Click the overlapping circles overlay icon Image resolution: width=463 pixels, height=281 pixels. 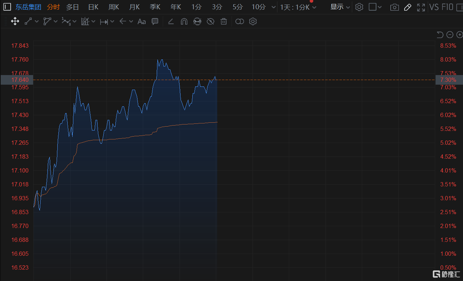coord(240,21)
